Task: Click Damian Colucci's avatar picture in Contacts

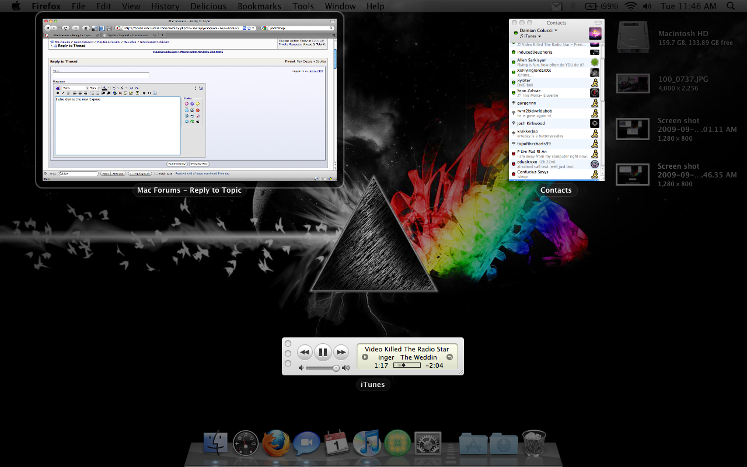Action: (x=595, y=33)
